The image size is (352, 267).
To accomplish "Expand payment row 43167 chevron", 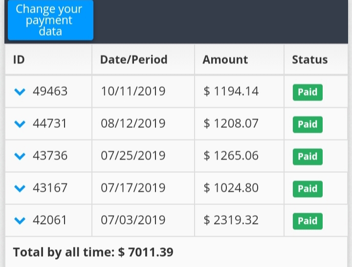I will tap(20, 188).
